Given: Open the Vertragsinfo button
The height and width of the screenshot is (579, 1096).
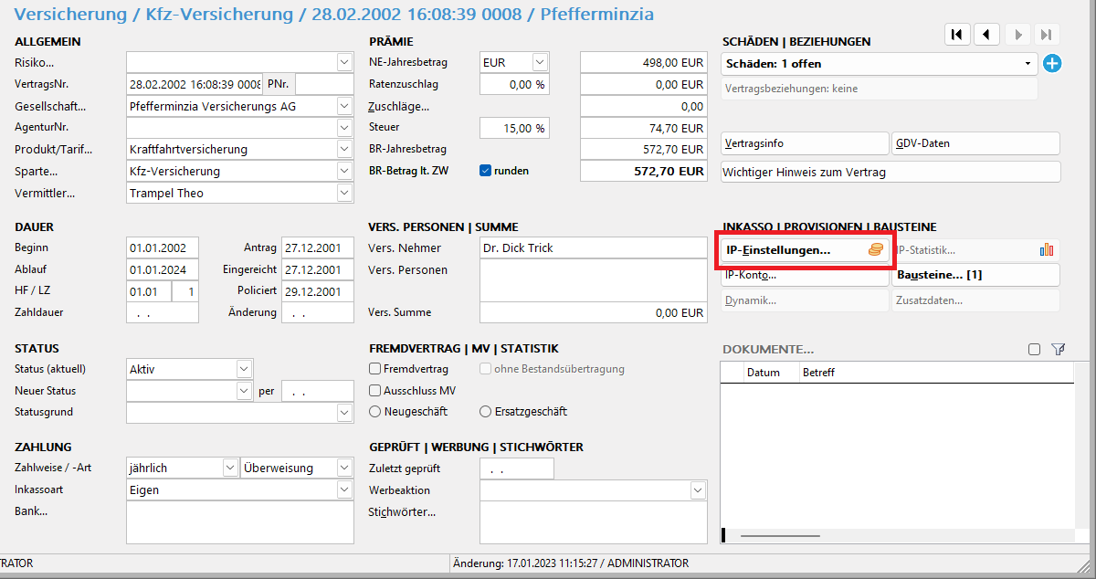Looking at the screenshot, I should [x=804, y=144].
